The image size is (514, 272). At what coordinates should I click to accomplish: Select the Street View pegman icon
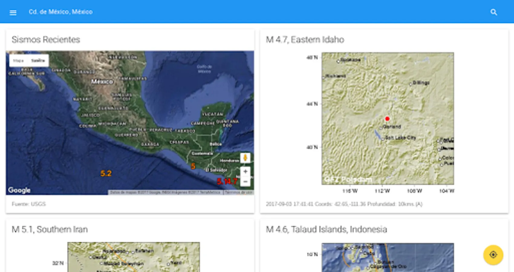[245, 158]
